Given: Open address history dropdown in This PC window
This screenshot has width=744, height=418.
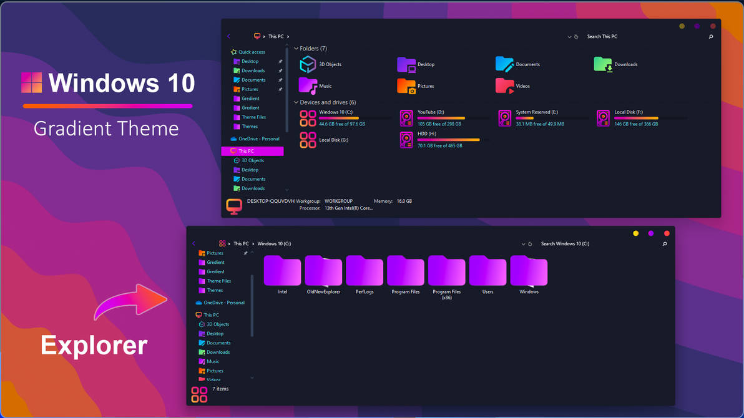Looking at the screenshot, I should (x=569, y=37).
